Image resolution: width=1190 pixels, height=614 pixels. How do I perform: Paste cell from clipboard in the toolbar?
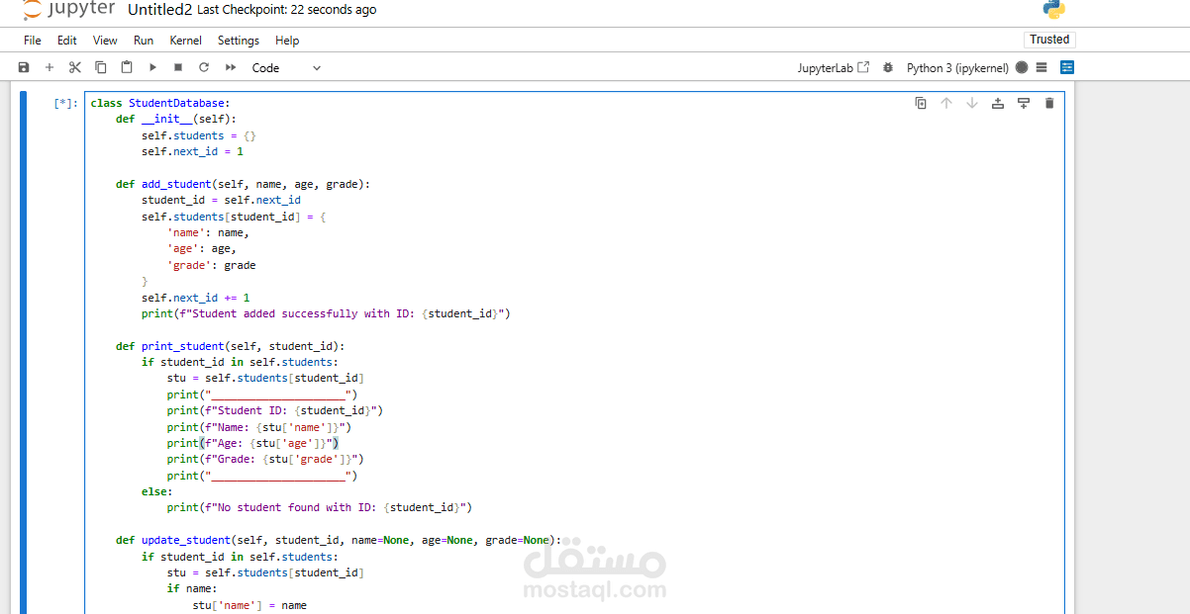[127, 67]
